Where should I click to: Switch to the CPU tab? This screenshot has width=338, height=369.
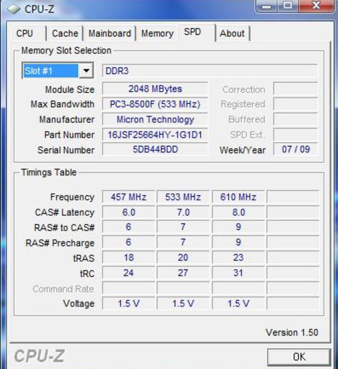coord(25,33)
